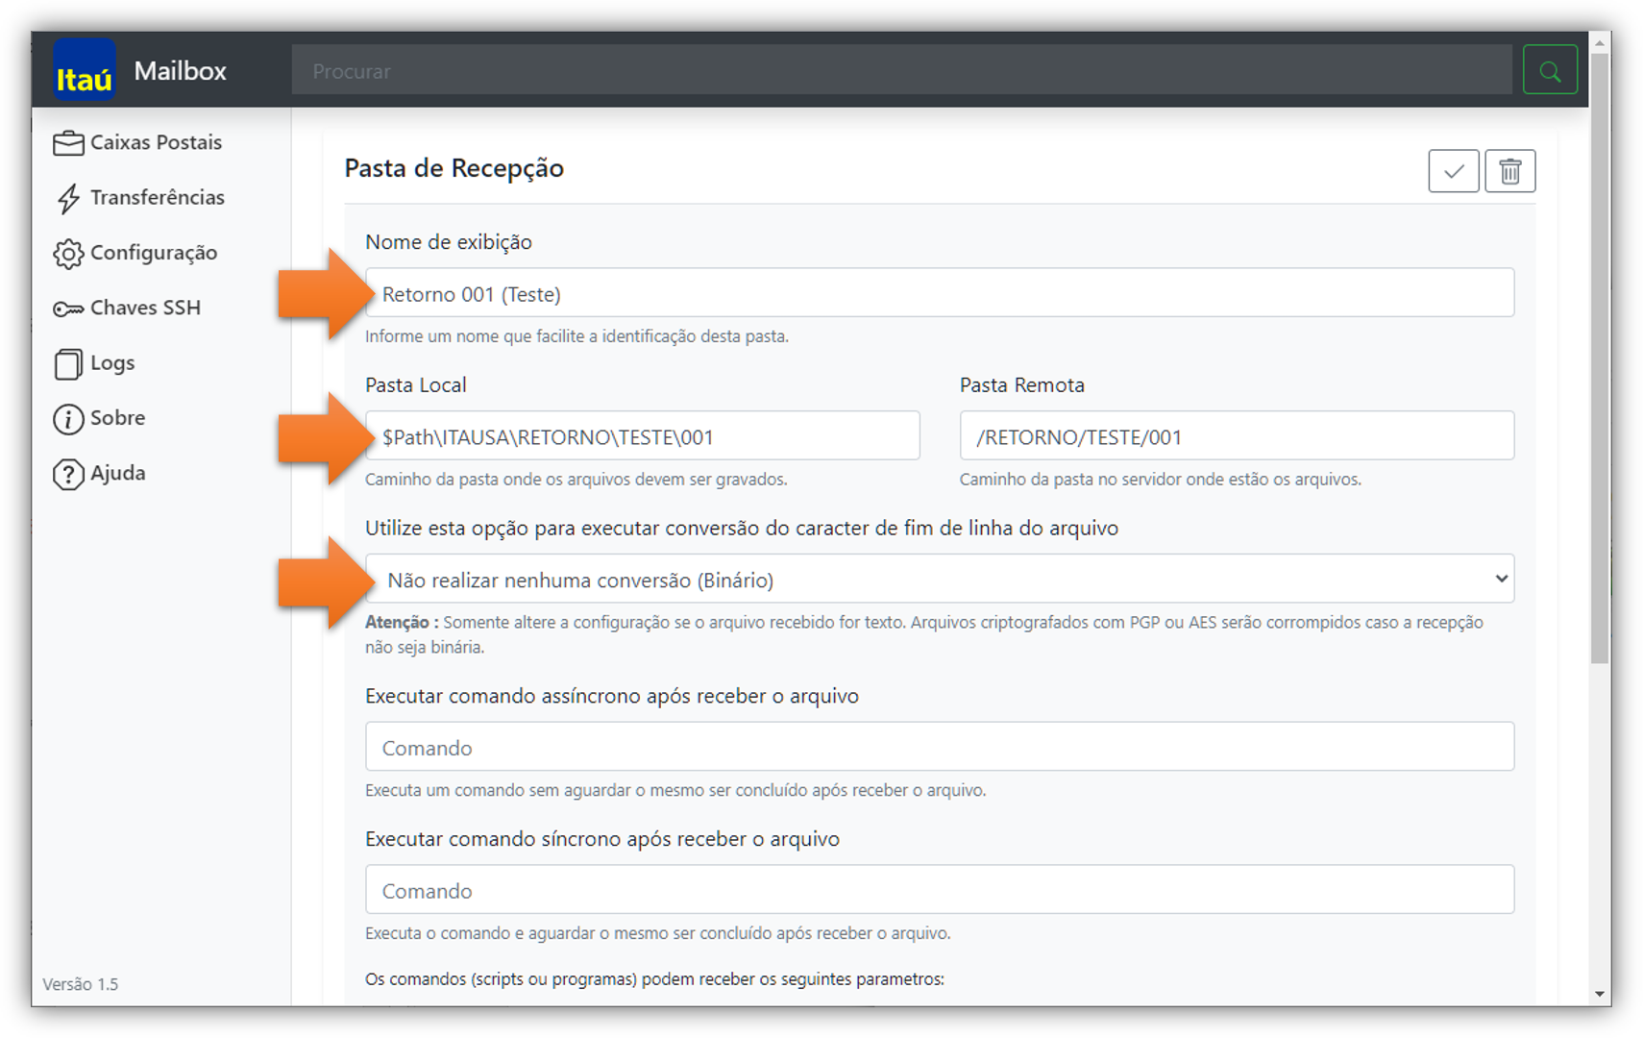The width and height of the screenshot is (1643, 1038).
Task: Click the Configuração gear icon
Action: [x=68, y=254]
